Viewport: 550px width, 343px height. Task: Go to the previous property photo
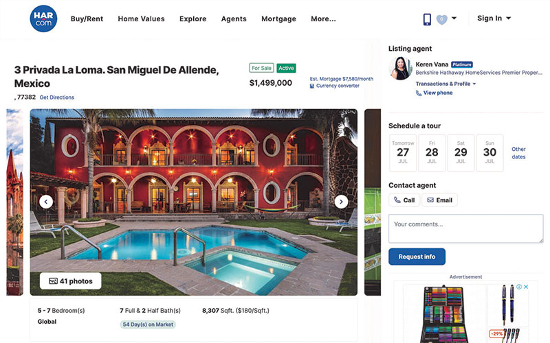click(46, 202)
